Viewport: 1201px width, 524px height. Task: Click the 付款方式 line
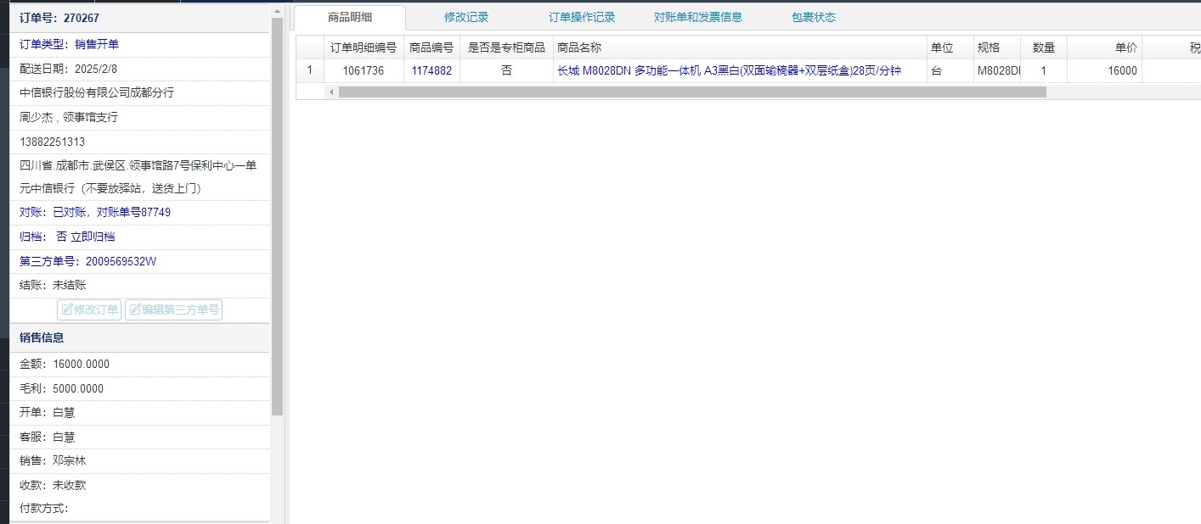pos(43,509)
